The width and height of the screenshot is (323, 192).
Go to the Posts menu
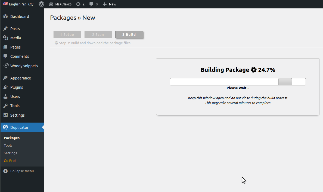click(x=15, y=28)
